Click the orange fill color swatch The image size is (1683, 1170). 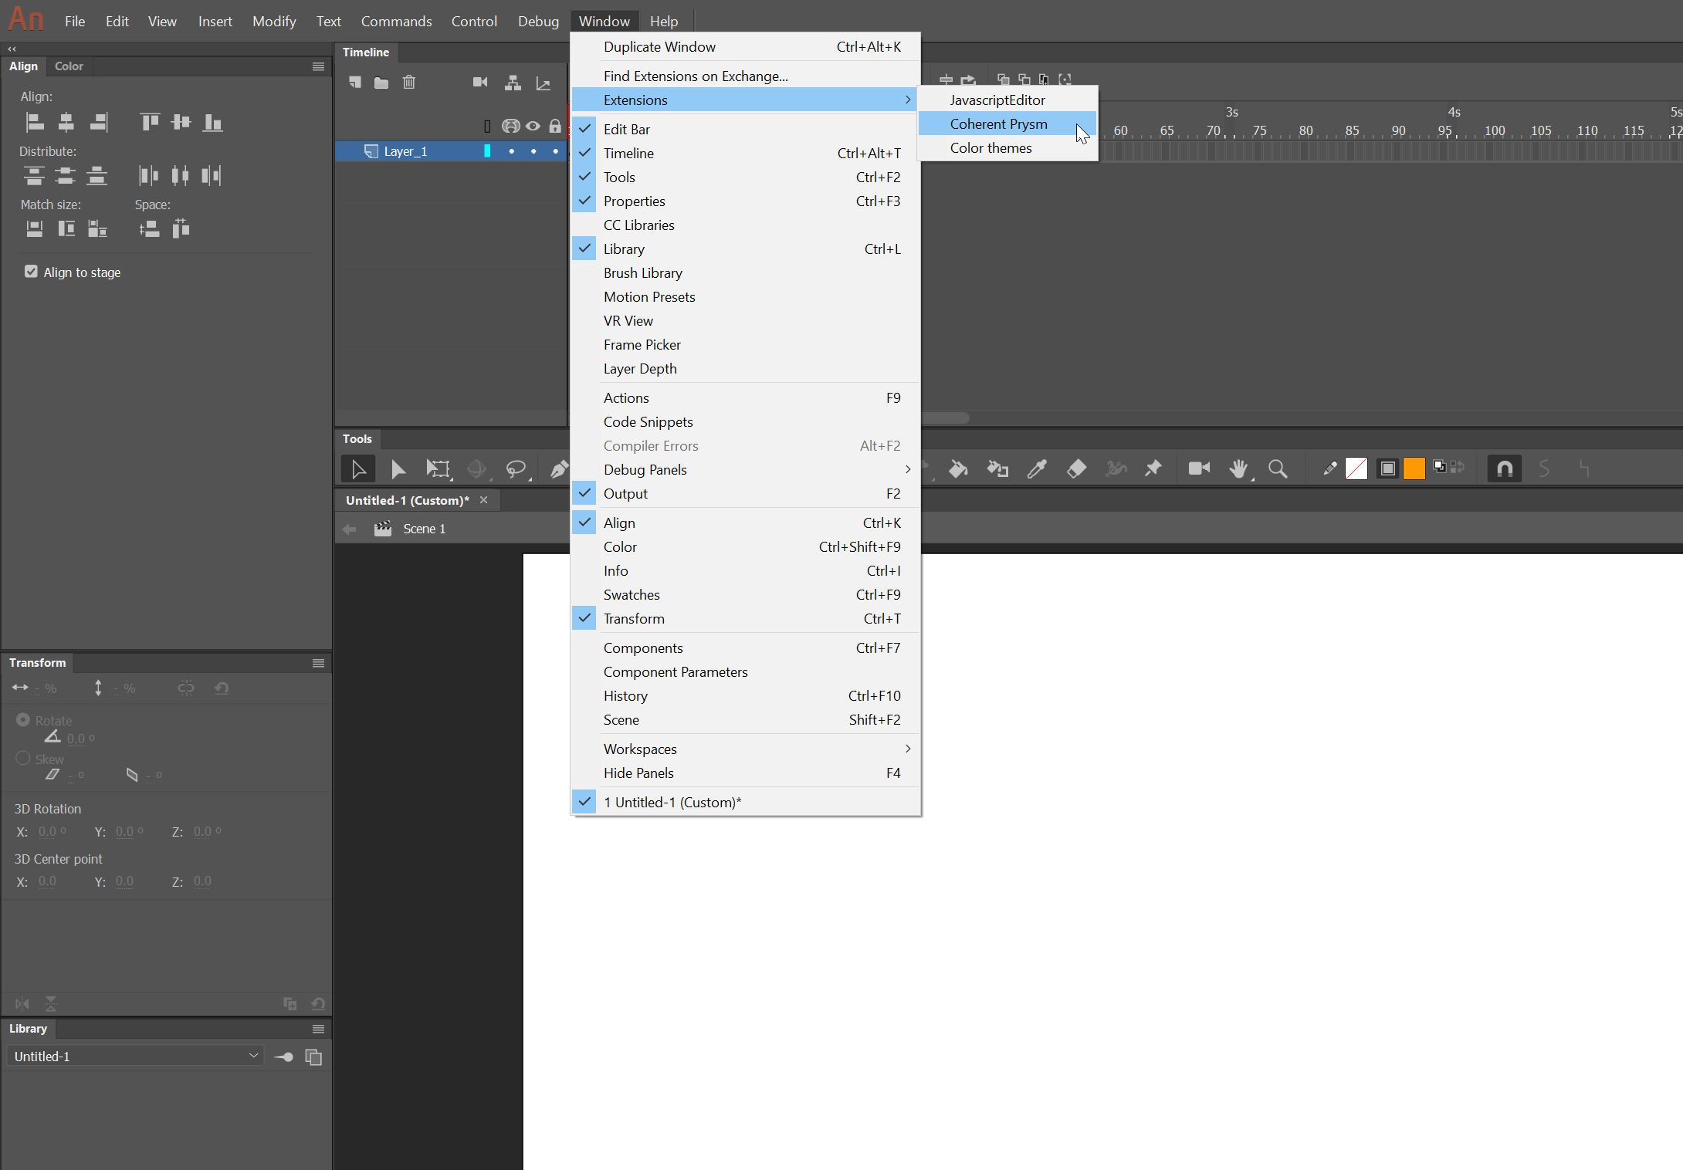point(1414,468)
